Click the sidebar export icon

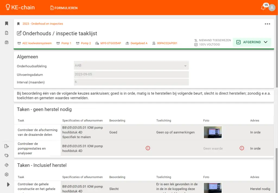7,146
